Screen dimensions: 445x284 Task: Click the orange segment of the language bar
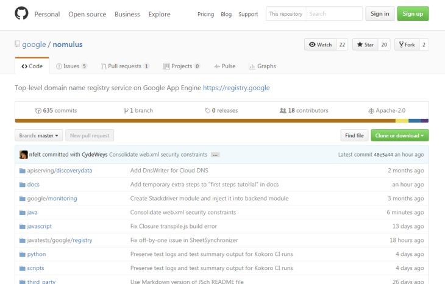205,121
